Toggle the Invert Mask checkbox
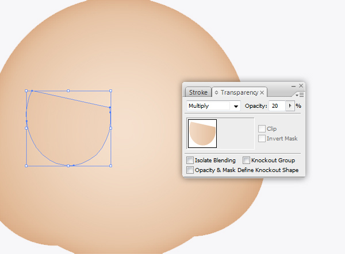 [262, 138]
